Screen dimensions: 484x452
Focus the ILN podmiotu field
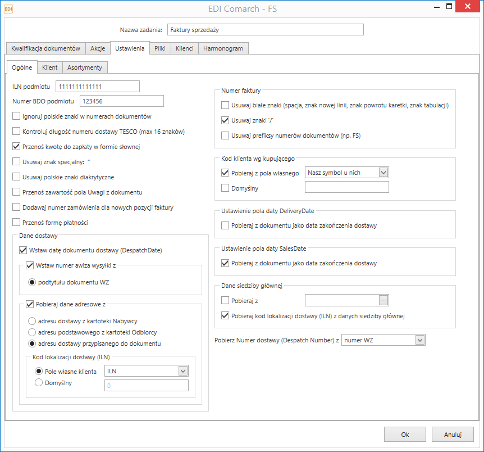(x=98, y=86)
